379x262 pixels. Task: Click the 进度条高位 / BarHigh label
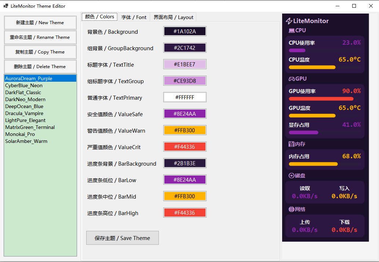113,214
